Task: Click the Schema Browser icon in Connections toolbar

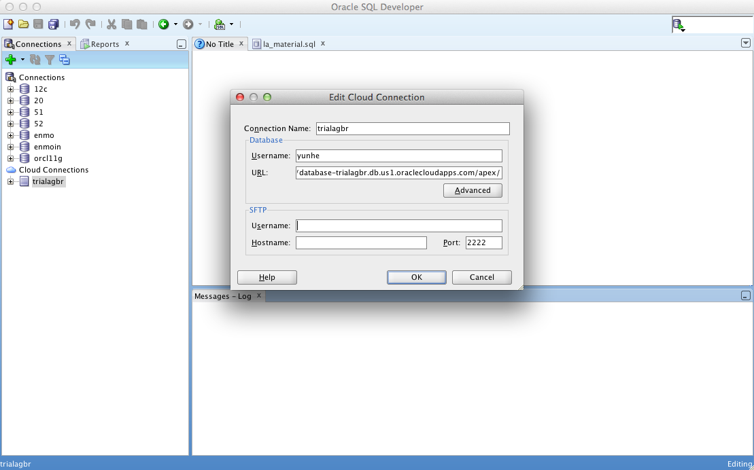Action: pyautogui.click(x=64, y=60)
